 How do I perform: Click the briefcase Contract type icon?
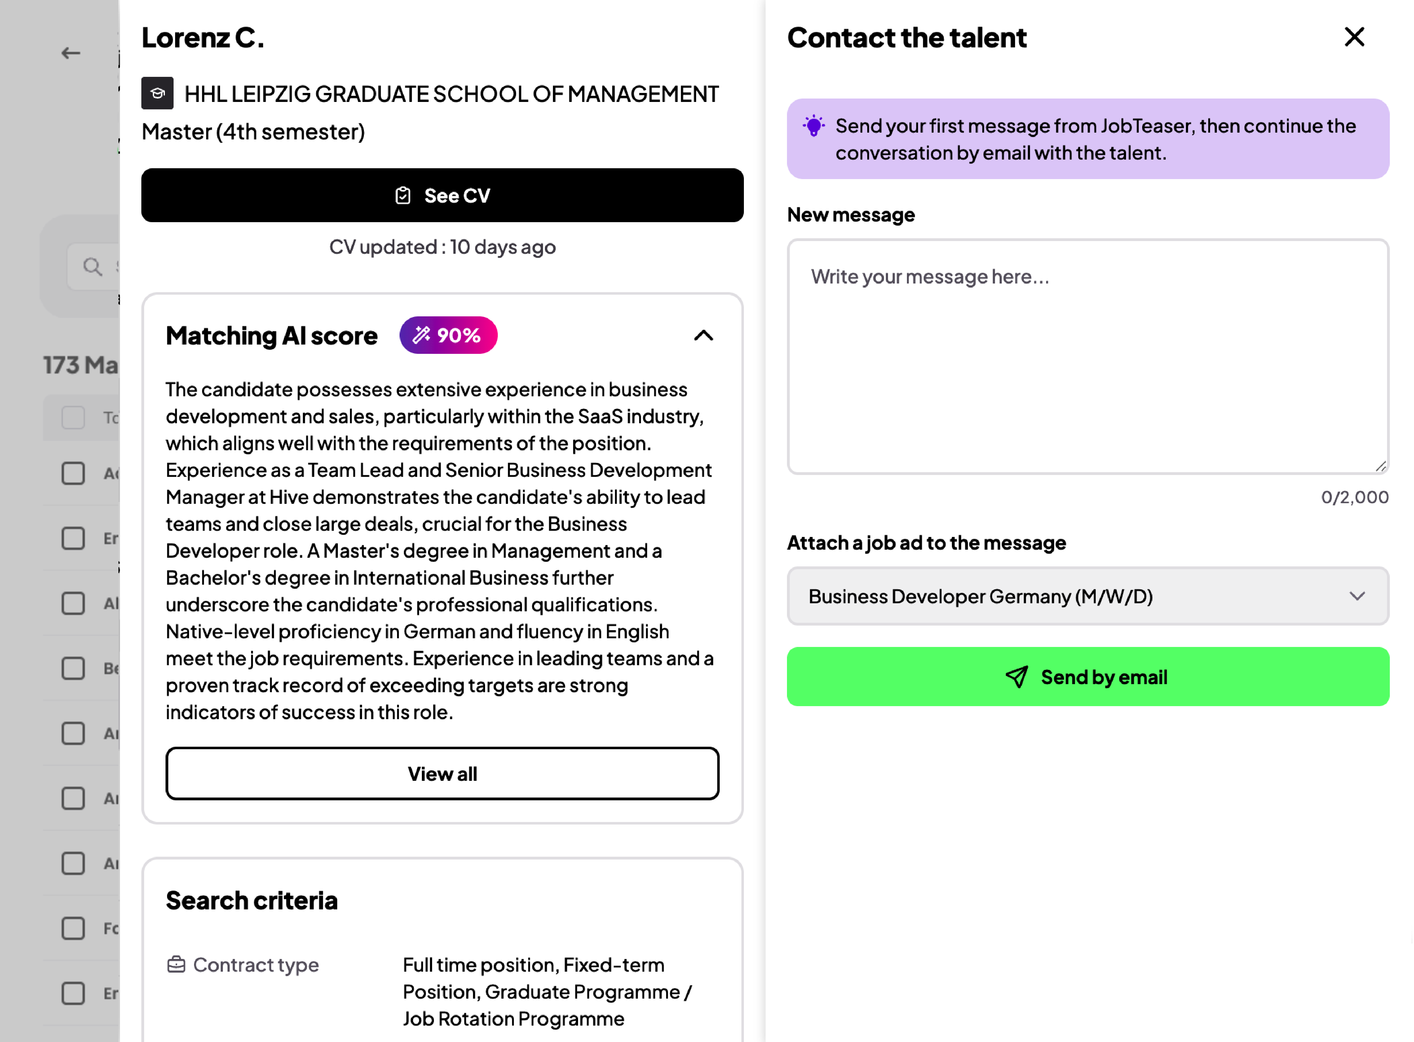[x=176, y=965]
